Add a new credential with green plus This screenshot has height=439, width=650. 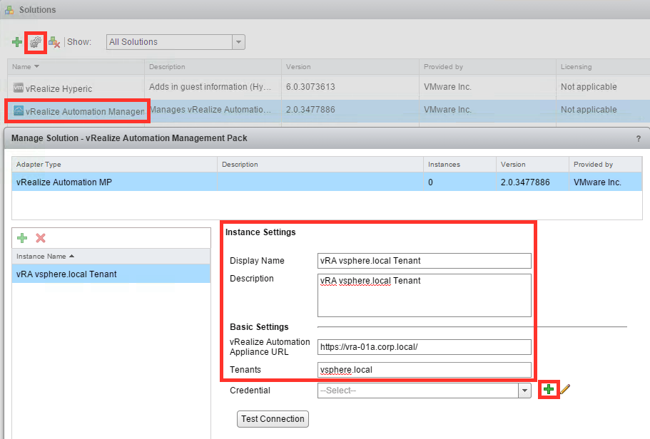pos(549,389)
